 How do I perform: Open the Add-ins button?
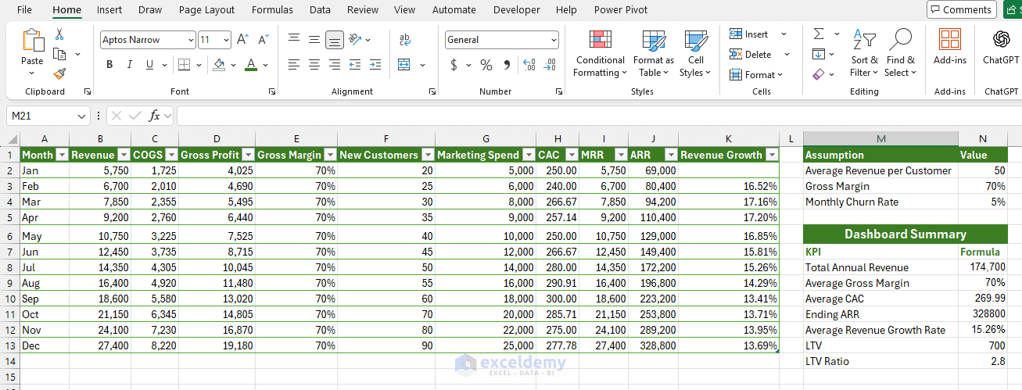[950, 47]
